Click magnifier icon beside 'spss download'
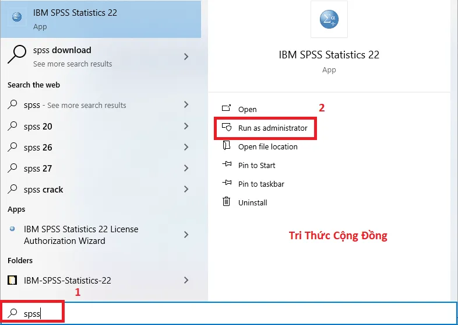This screenshot has width=458, height=325. (x=17, y=54)
